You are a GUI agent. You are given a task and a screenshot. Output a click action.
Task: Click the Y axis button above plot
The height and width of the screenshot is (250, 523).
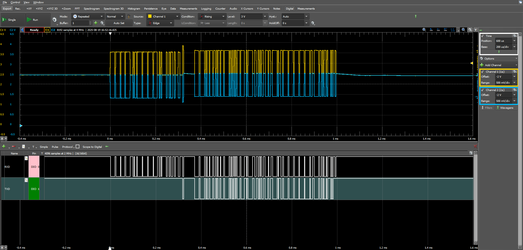(476, 30)
